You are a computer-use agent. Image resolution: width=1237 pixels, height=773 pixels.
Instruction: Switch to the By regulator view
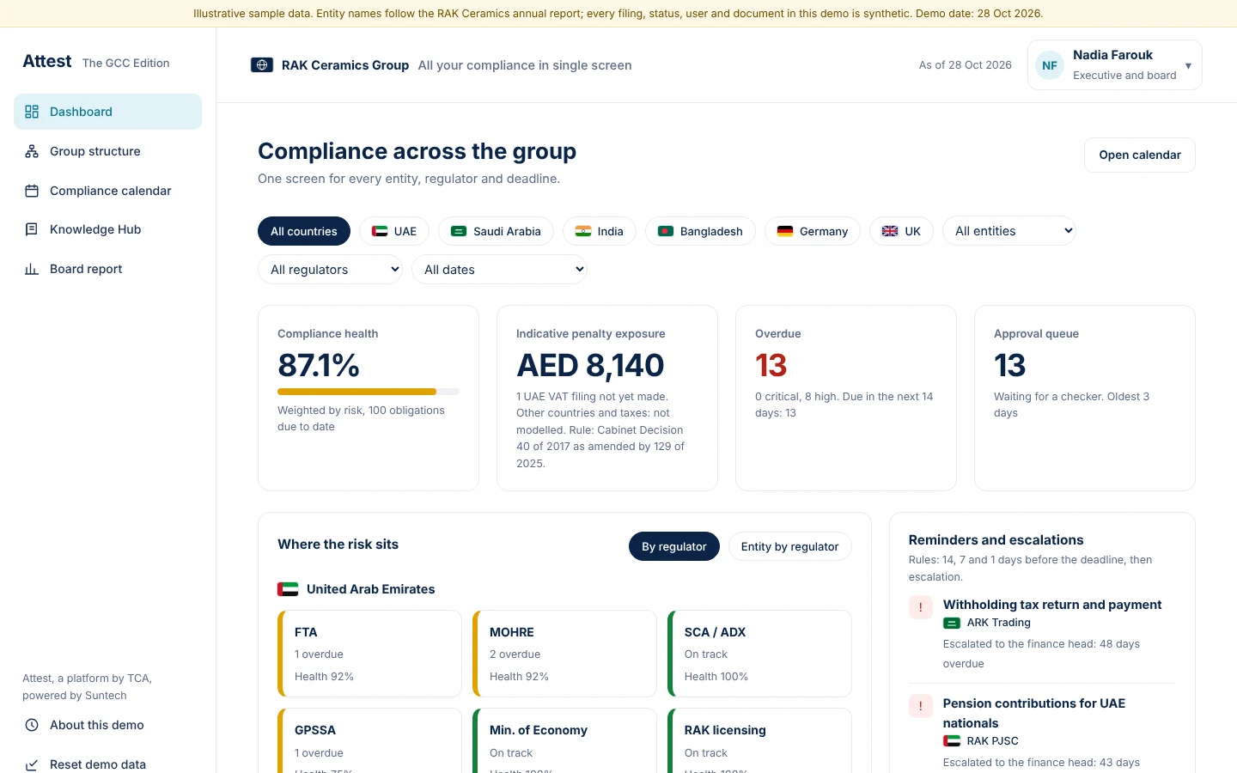674,546
